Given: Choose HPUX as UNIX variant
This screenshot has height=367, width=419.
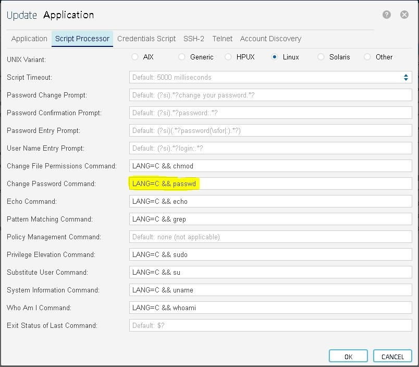Looking at the screenshot, I should point(228,57).
